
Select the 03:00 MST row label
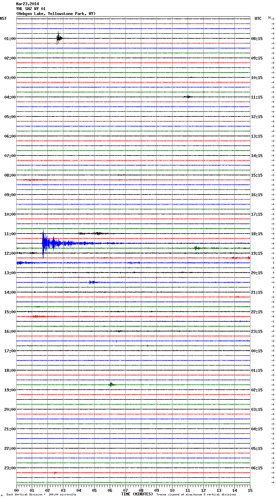tap(10, 78)
